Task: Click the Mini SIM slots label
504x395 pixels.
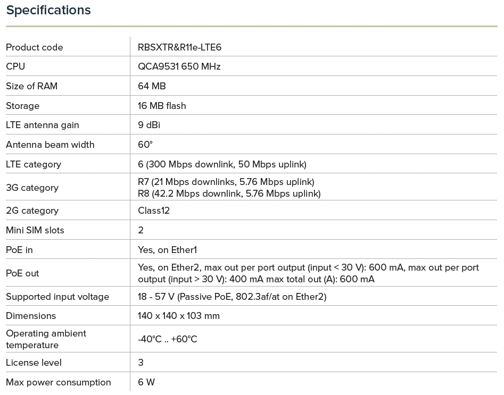Action: pyautogui.click(x=35, y=230)
